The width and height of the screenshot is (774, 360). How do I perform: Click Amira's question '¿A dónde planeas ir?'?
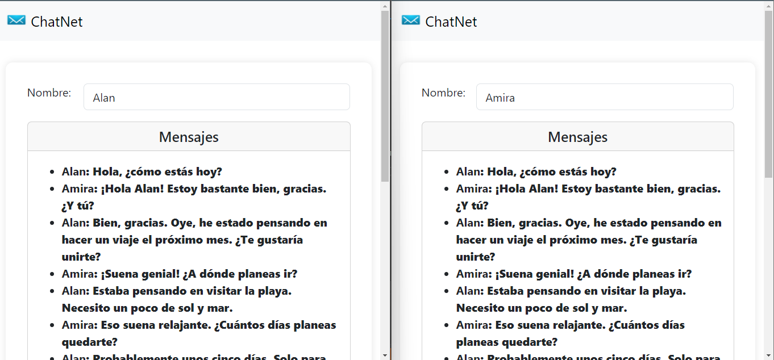[x=179, y=274]
